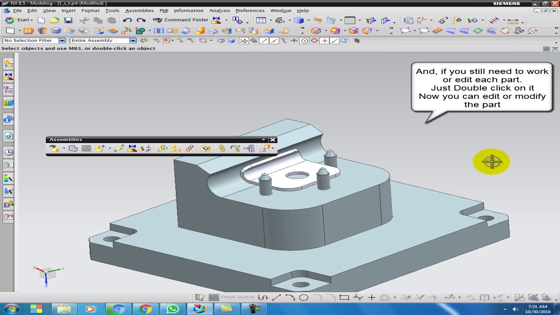The height and width of the screenshot is (315, 560).
Task: Open a file using the folder icon
Action: (x=54, y=20)
